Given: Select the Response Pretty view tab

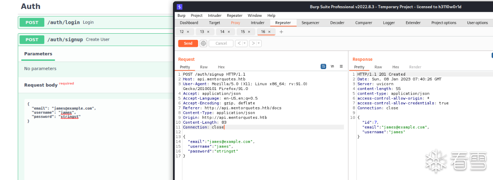Looking at the screenshot, I should click(359, 67).
